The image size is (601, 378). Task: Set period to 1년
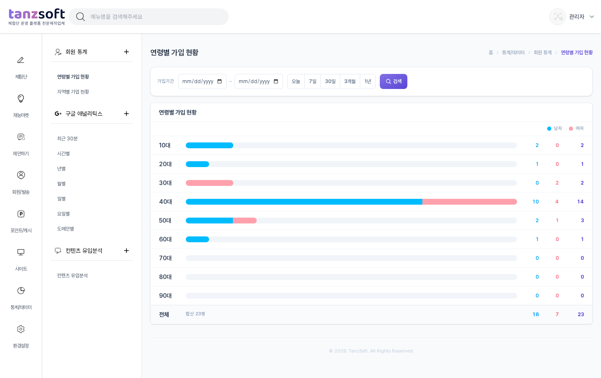(x=368, y=81)
